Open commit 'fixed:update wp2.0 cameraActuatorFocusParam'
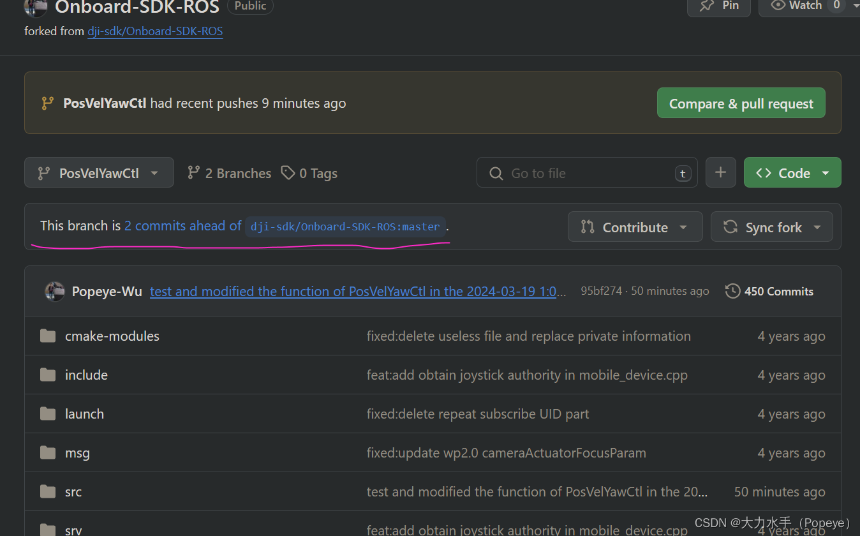 click(x=507, y=453)
